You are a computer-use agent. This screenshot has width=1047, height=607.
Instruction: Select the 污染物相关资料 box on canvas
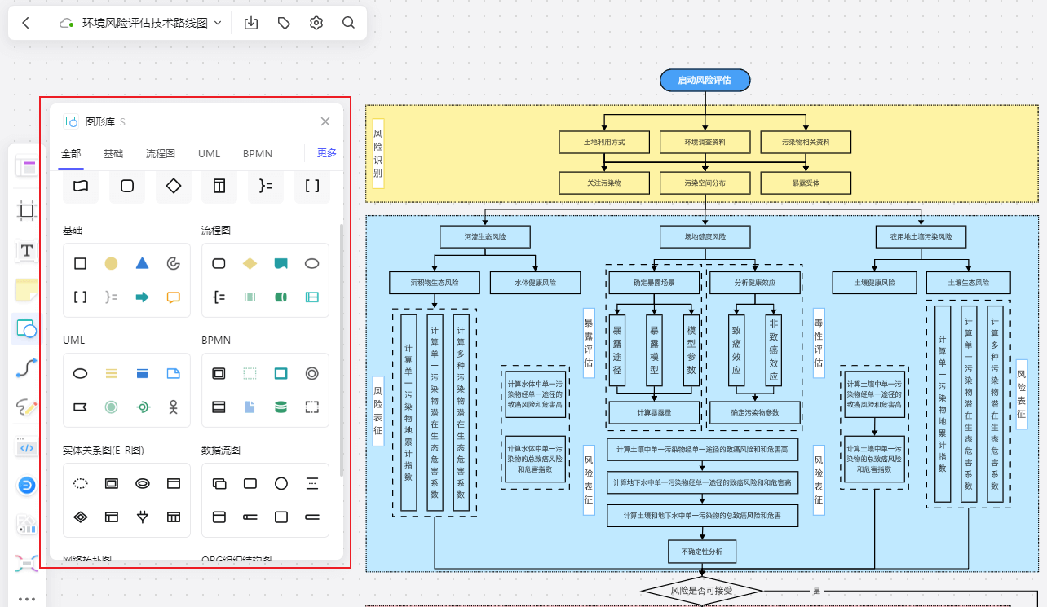point(806,142)
